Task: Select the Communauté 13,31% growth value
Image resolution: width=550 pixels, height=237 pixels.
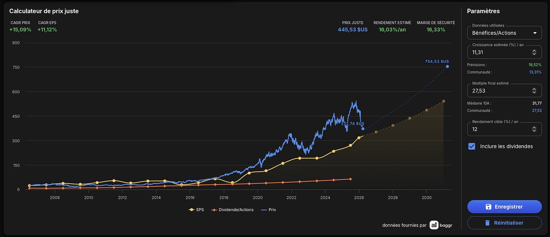Action: click(535, 72)
